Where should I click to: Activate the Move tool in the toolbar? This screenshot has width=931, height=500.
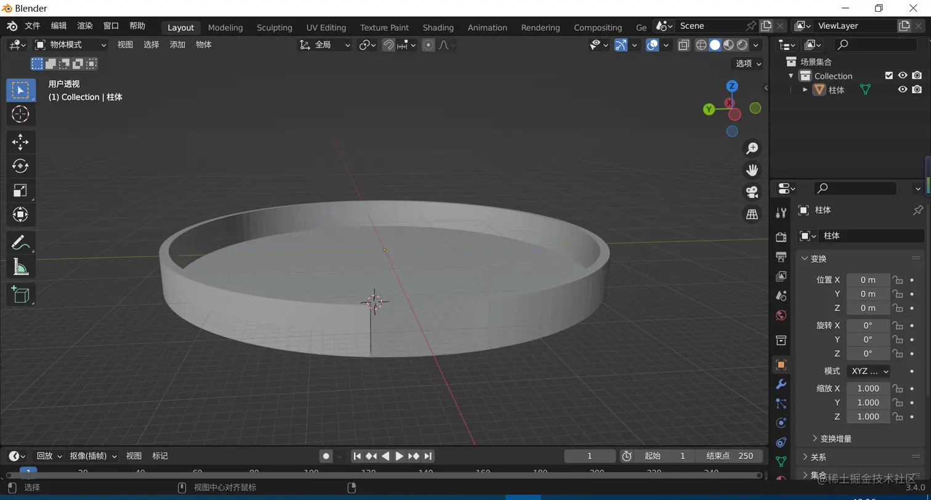[20, 142]
